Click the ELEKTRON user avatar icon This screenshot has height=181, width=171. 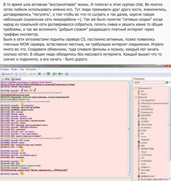139,115
